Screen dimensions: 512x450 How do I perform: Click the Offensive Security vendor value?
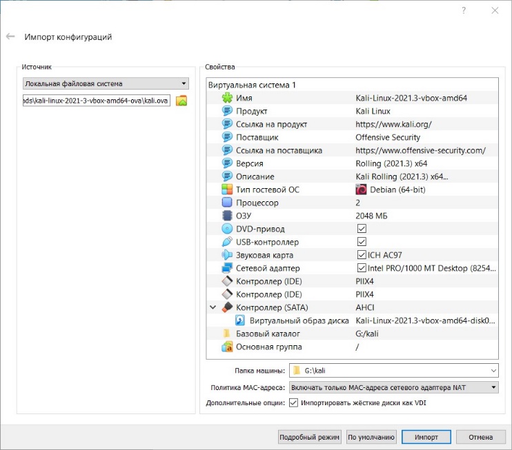tap(388, 137)
